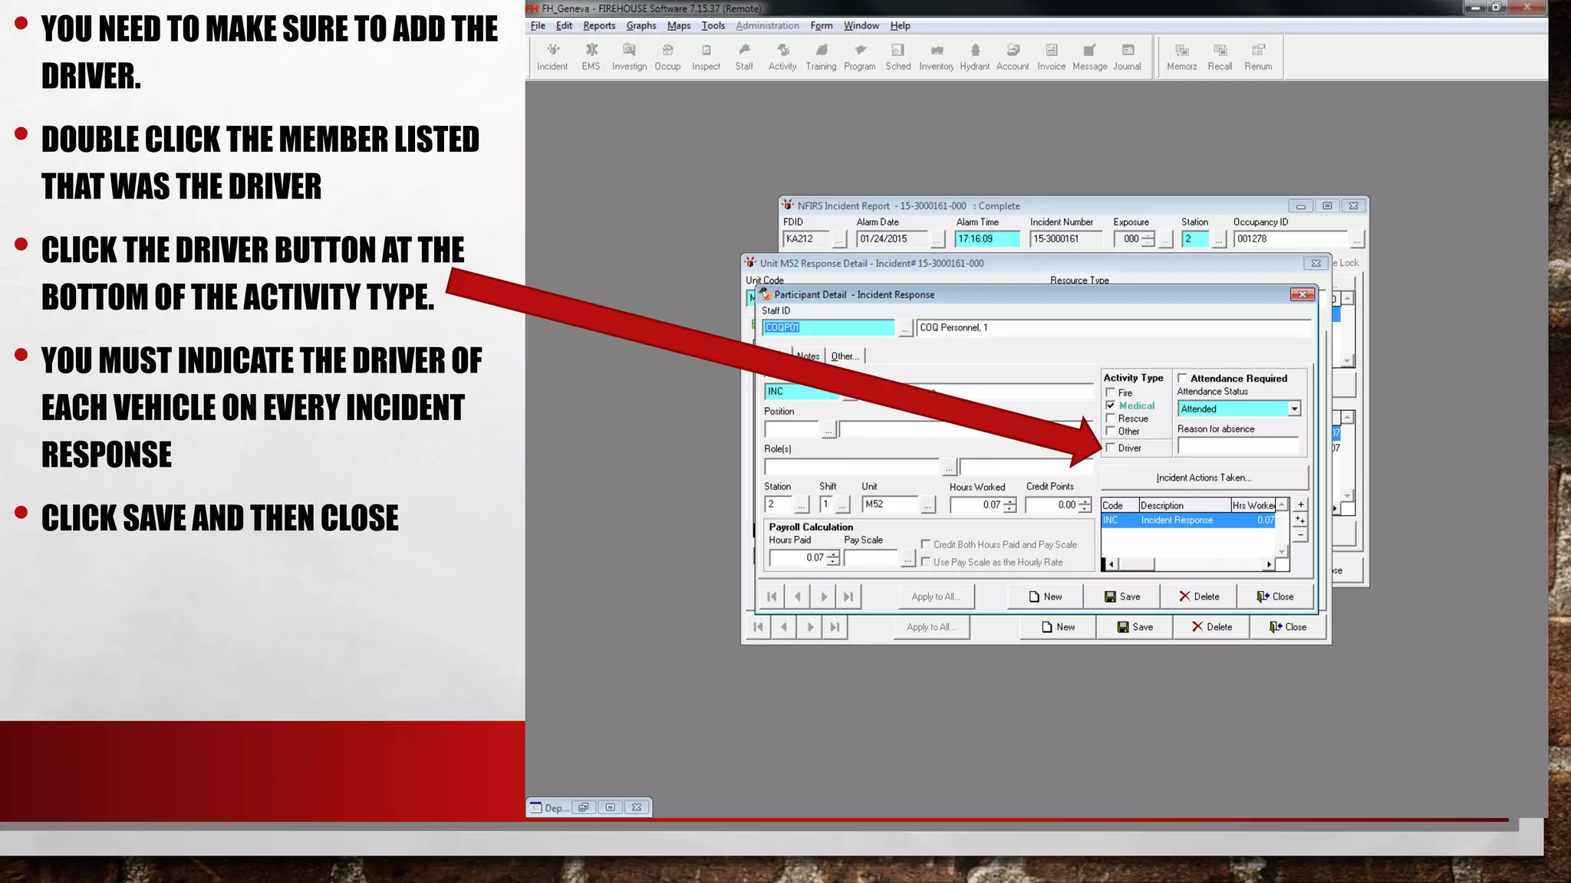
Task: Open the Position lookup ellipsis button
Action: (828, 431)
